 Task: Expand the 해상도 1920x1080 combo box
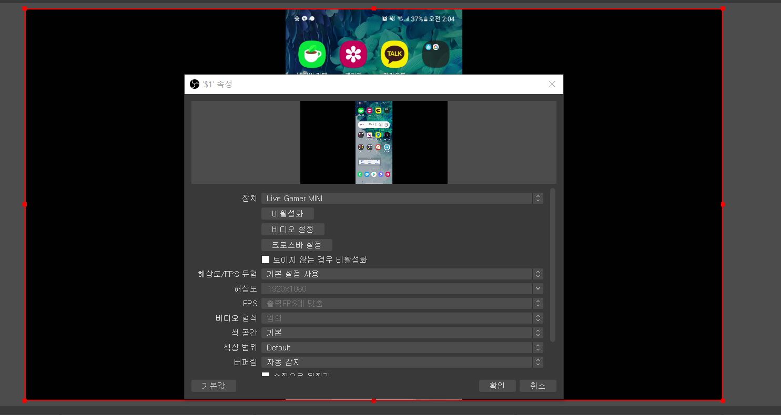[402, 288]
